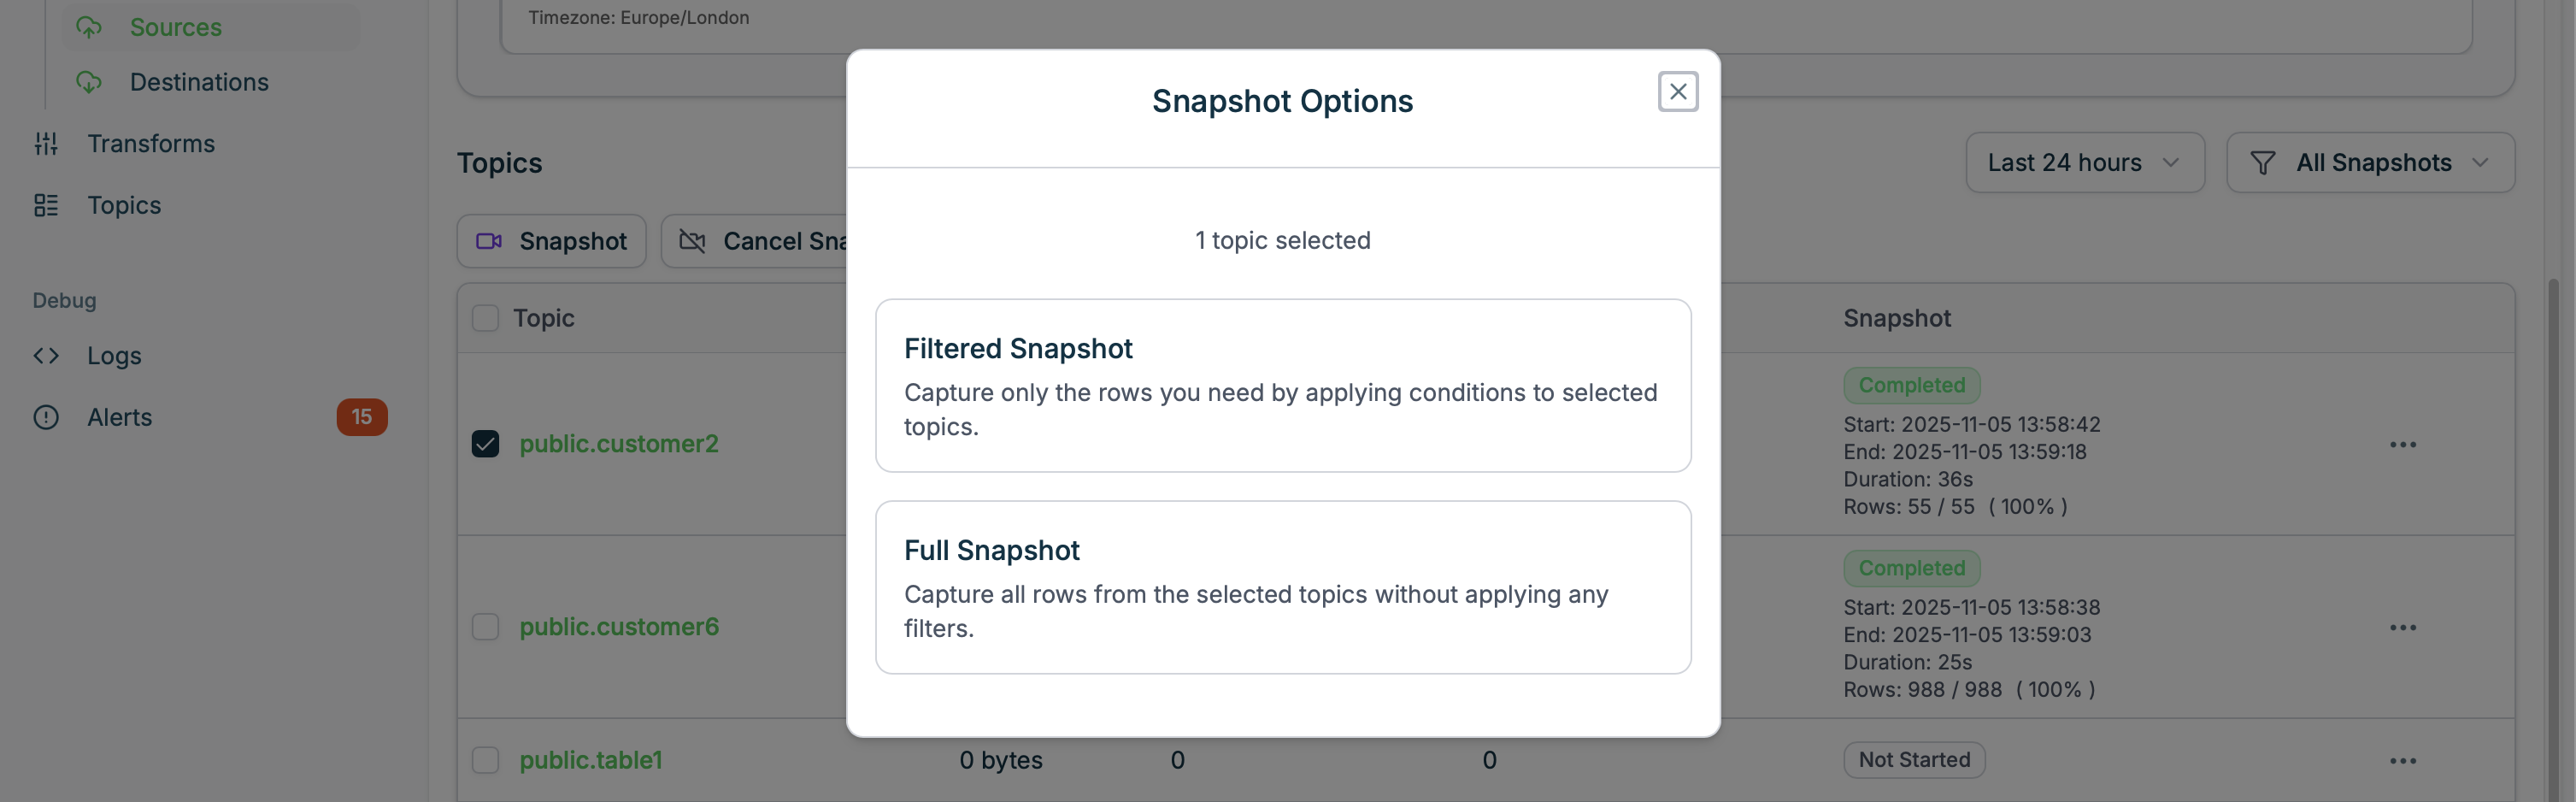Image resolution: width=2576 pixels, height=802 pixels.
Task: Click the Alerts warning circle icon
Action: pos(46,418)
